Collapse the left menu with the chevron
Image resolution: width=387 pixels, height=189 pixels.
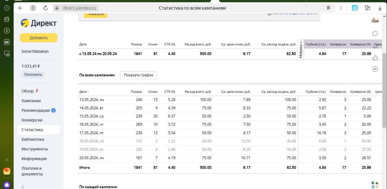23,187
